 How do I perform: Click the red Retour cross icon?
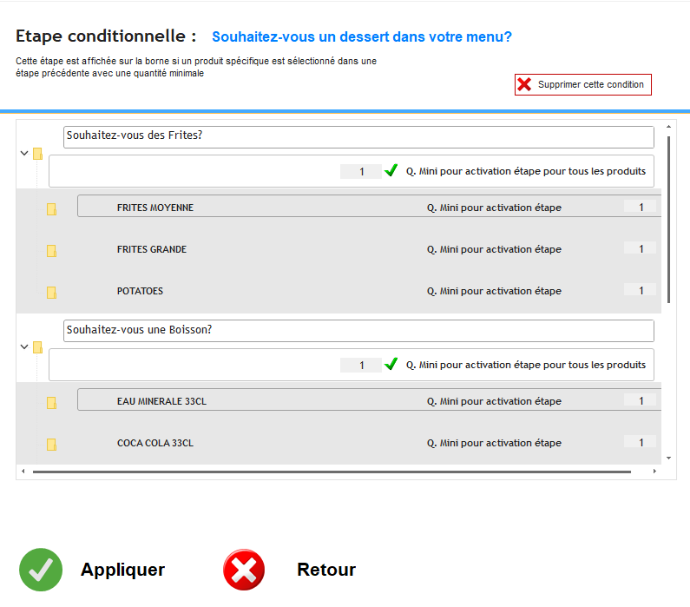point(244,570)
